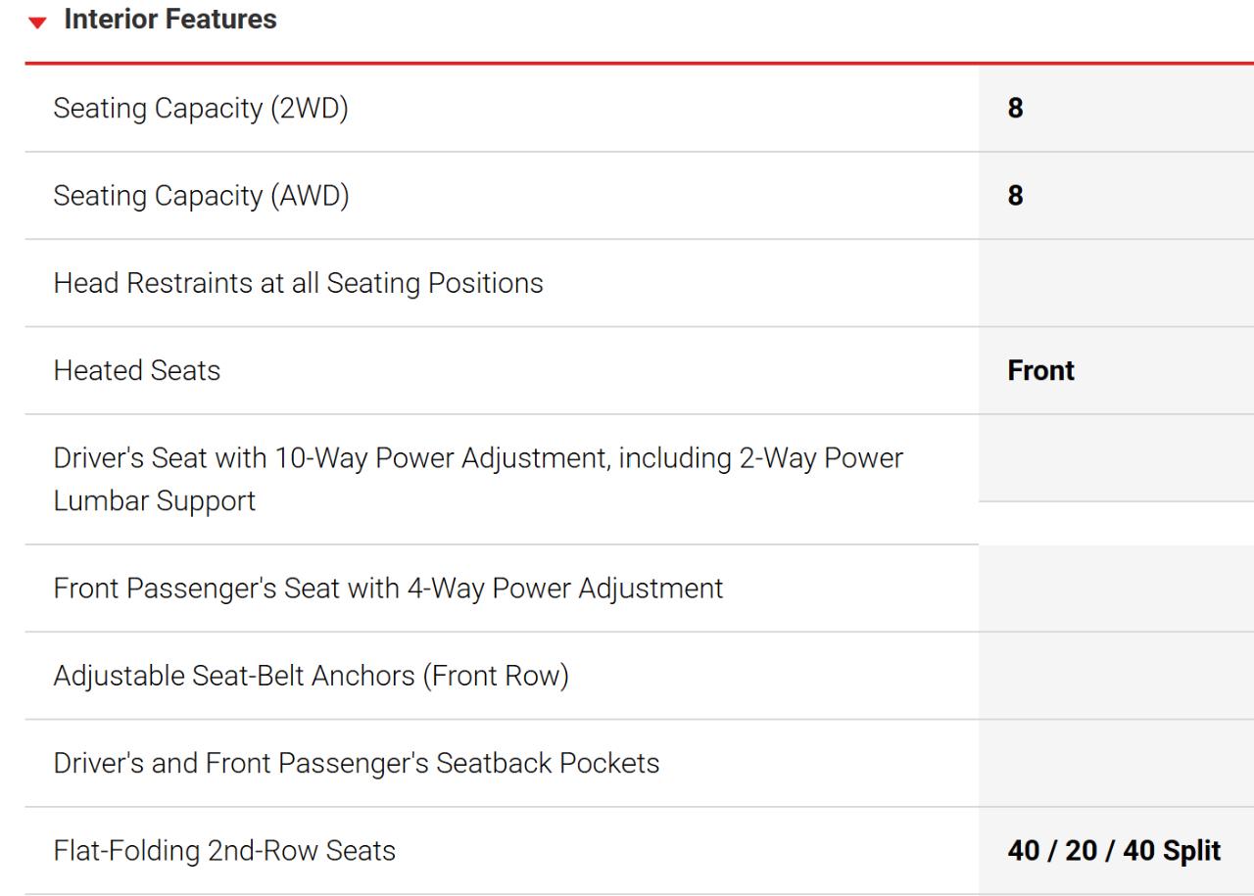Click empty value cell beside Front Passenger's Seat row
Viewport: 1254px width, 896px height.
pyautogui.click(x=1116, y=589)
